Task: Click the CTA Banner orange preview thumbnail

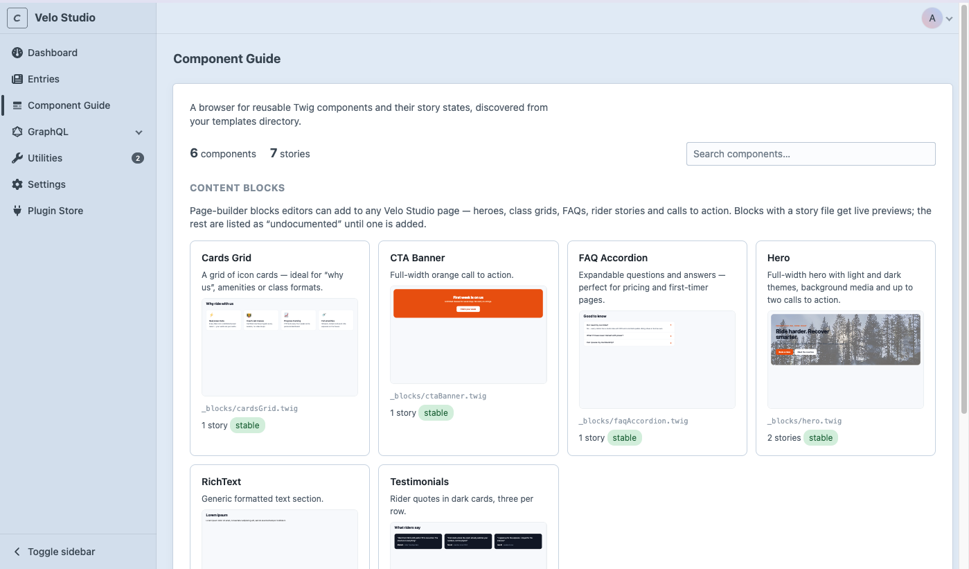Action: 468,335
